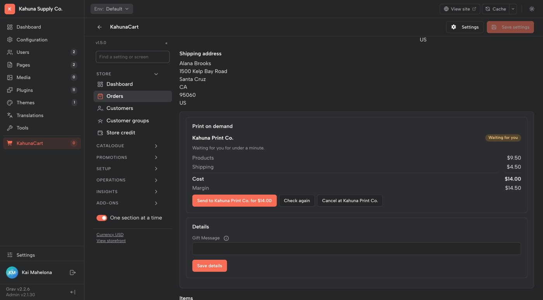Toggle the light/dark theme sun icon
The image size is (543, 300).
coord(532,9)
